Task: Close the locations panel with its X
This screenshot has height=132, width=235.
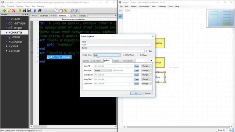Action: (x=27, y=15)
